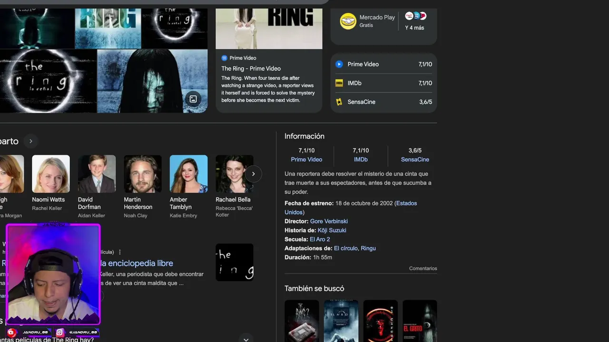
Task: Open 'The Ring - Prime Video' card title
Action: point(251,68)
